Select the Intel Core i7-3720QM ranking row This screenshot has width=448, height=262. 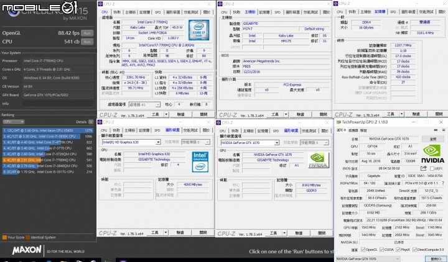(x=48, y=154)
